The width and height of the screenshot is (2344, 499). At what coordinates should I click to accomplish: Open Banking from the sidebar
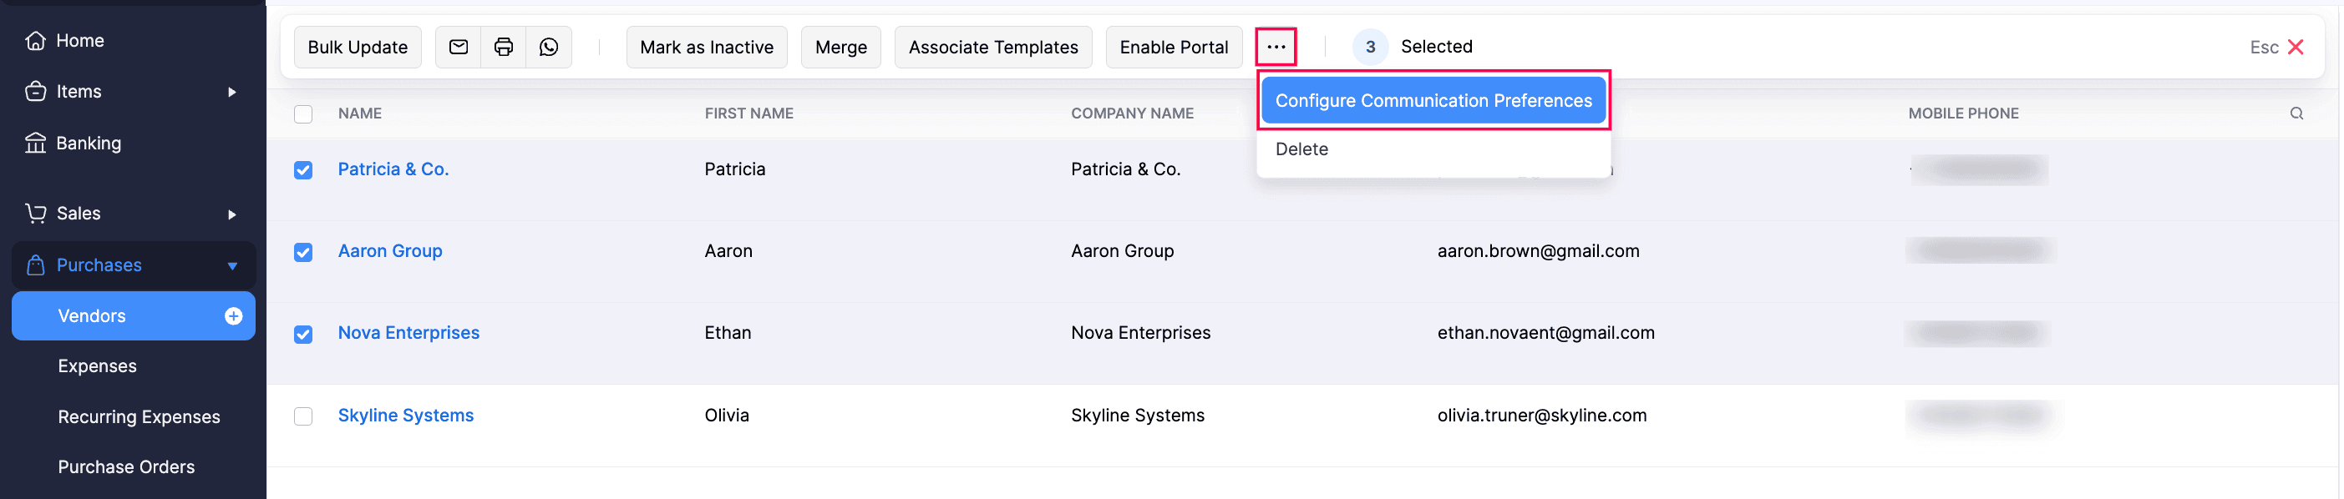click(89, 144)
